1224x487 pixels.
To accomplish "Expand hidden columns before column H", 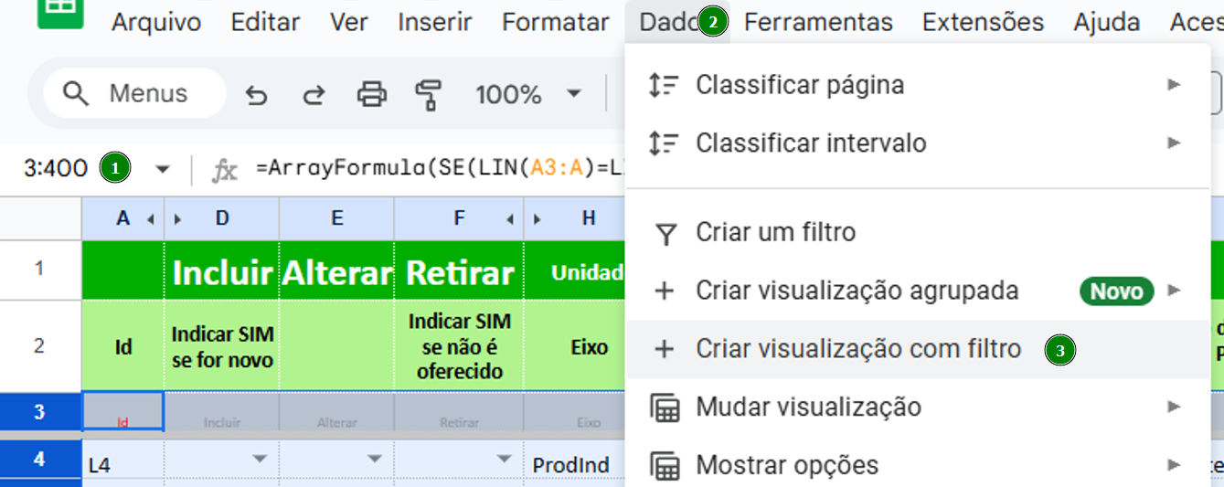I will tap(537, 218).
